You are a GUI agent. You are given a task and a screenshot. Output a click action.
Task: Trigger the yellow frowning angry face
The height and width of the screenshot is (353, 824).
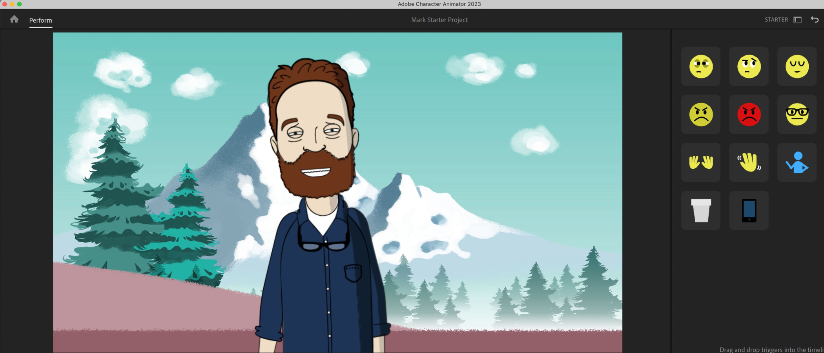pos(701,115)
